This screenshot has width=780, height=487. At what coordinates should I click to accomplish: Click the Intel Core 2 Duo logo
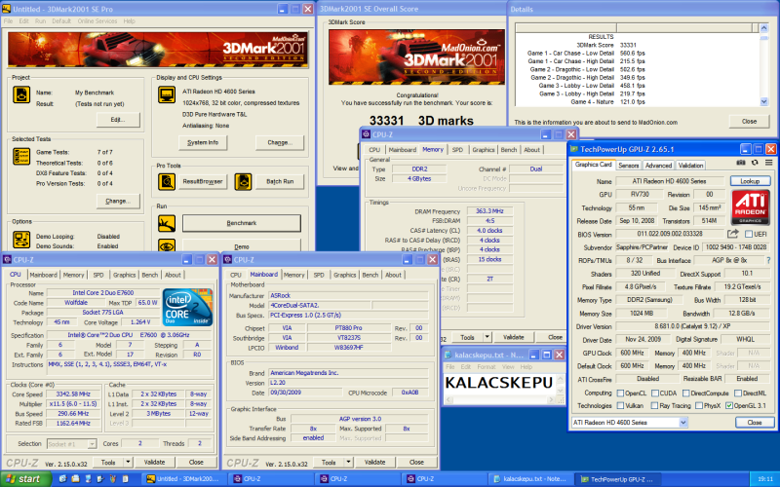(x=187, y=307)
